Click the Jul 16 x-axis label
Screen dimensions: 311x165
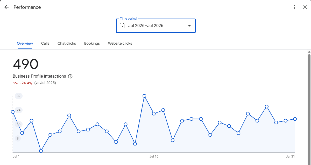154,156
